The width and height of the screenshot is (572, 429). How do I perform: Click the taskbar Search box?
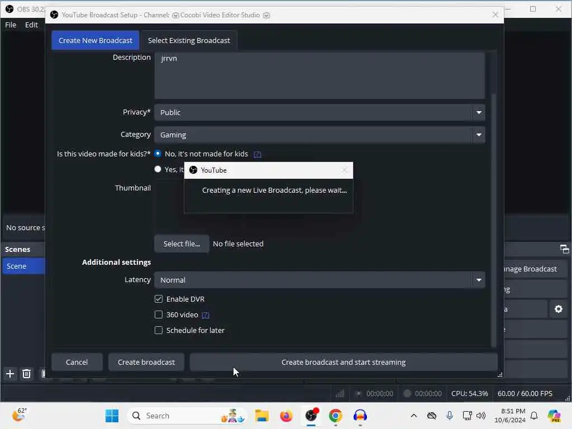click(x=187, y=416)
